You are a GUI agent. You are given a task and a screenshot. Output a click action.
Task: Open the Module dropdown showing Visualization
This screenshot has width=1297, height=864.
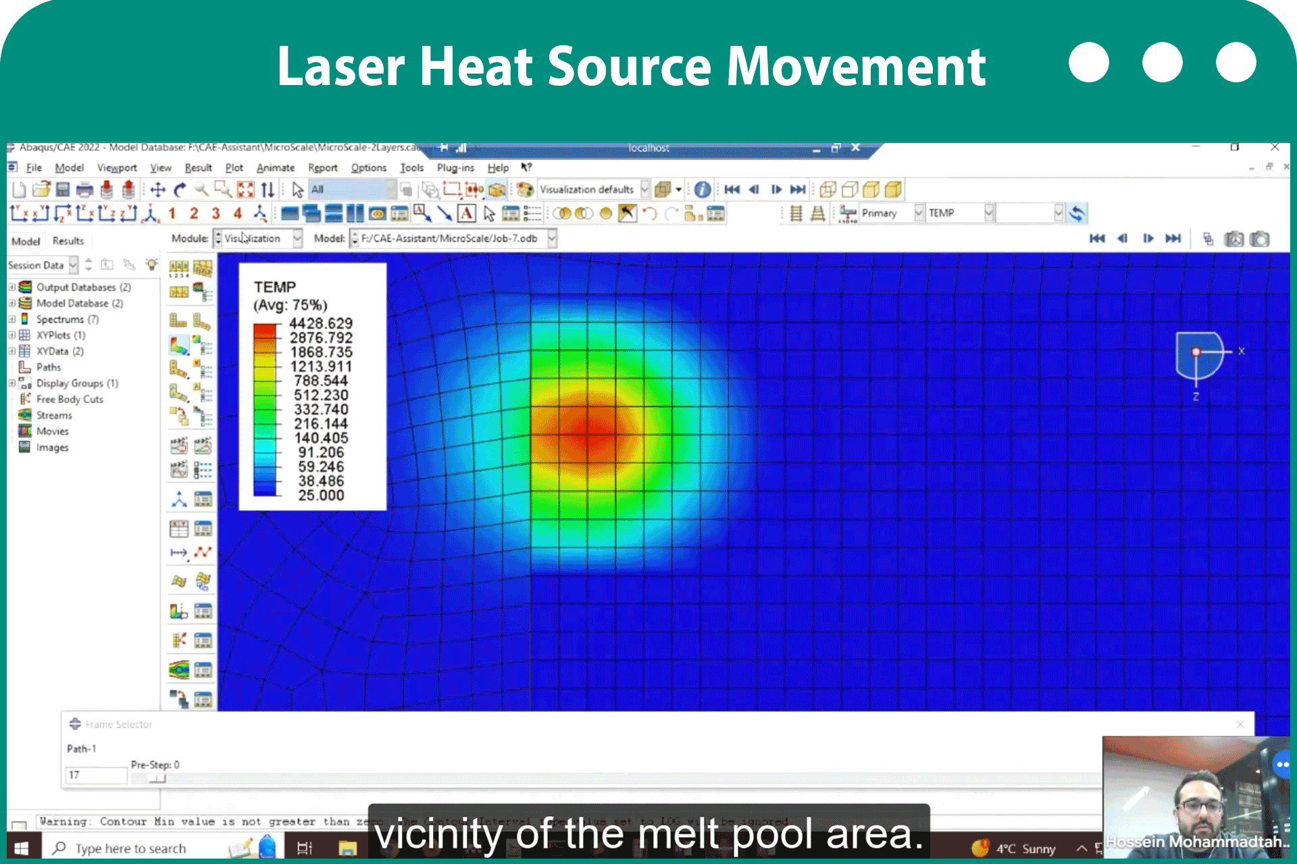point(258,238)
